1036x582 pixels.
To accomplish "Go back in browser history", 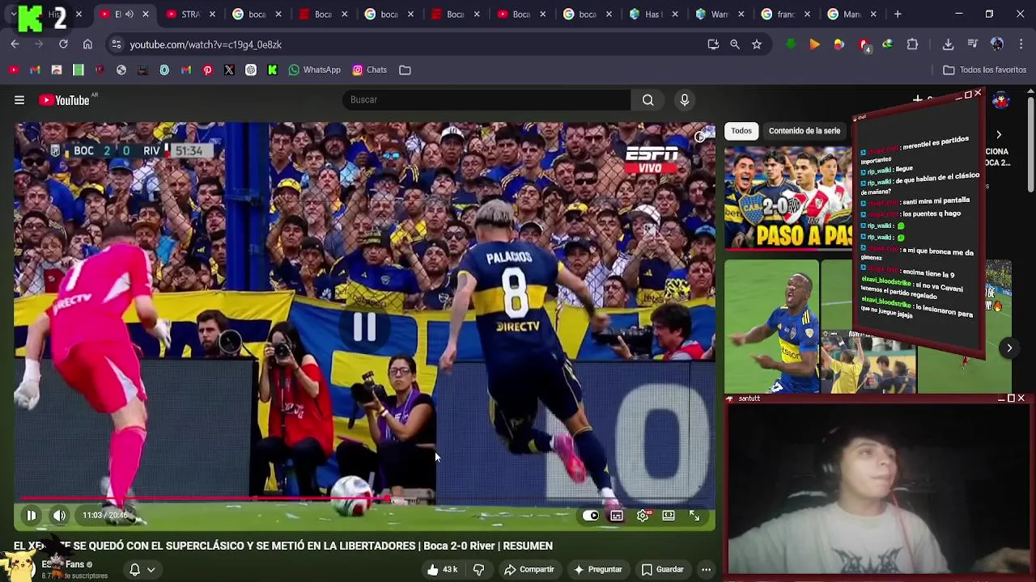I will 15,44.
